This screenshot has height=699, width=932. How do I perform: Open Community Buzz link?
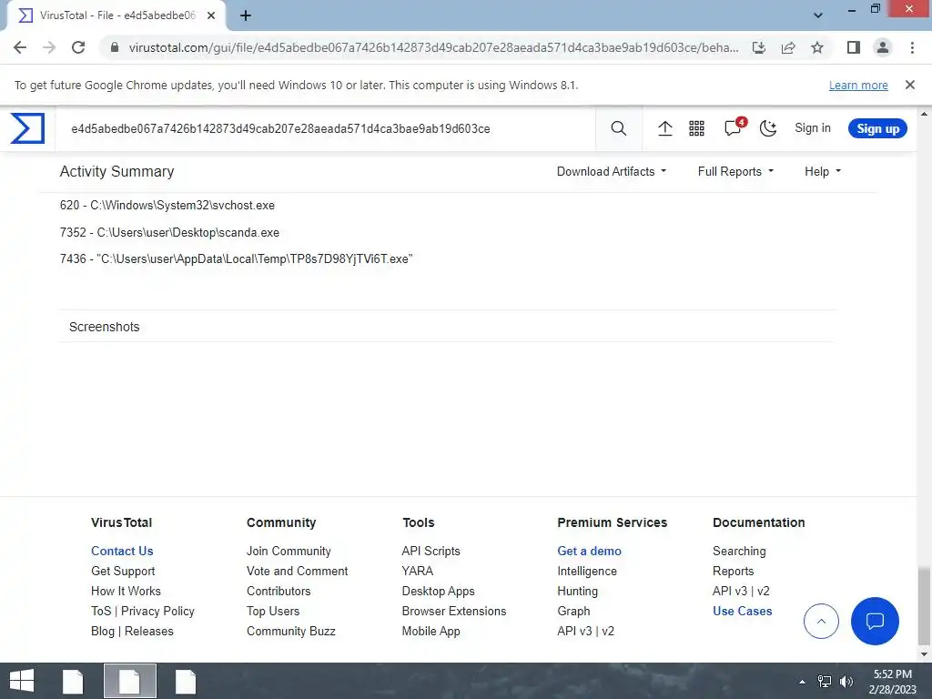click(x=290, y=631)
